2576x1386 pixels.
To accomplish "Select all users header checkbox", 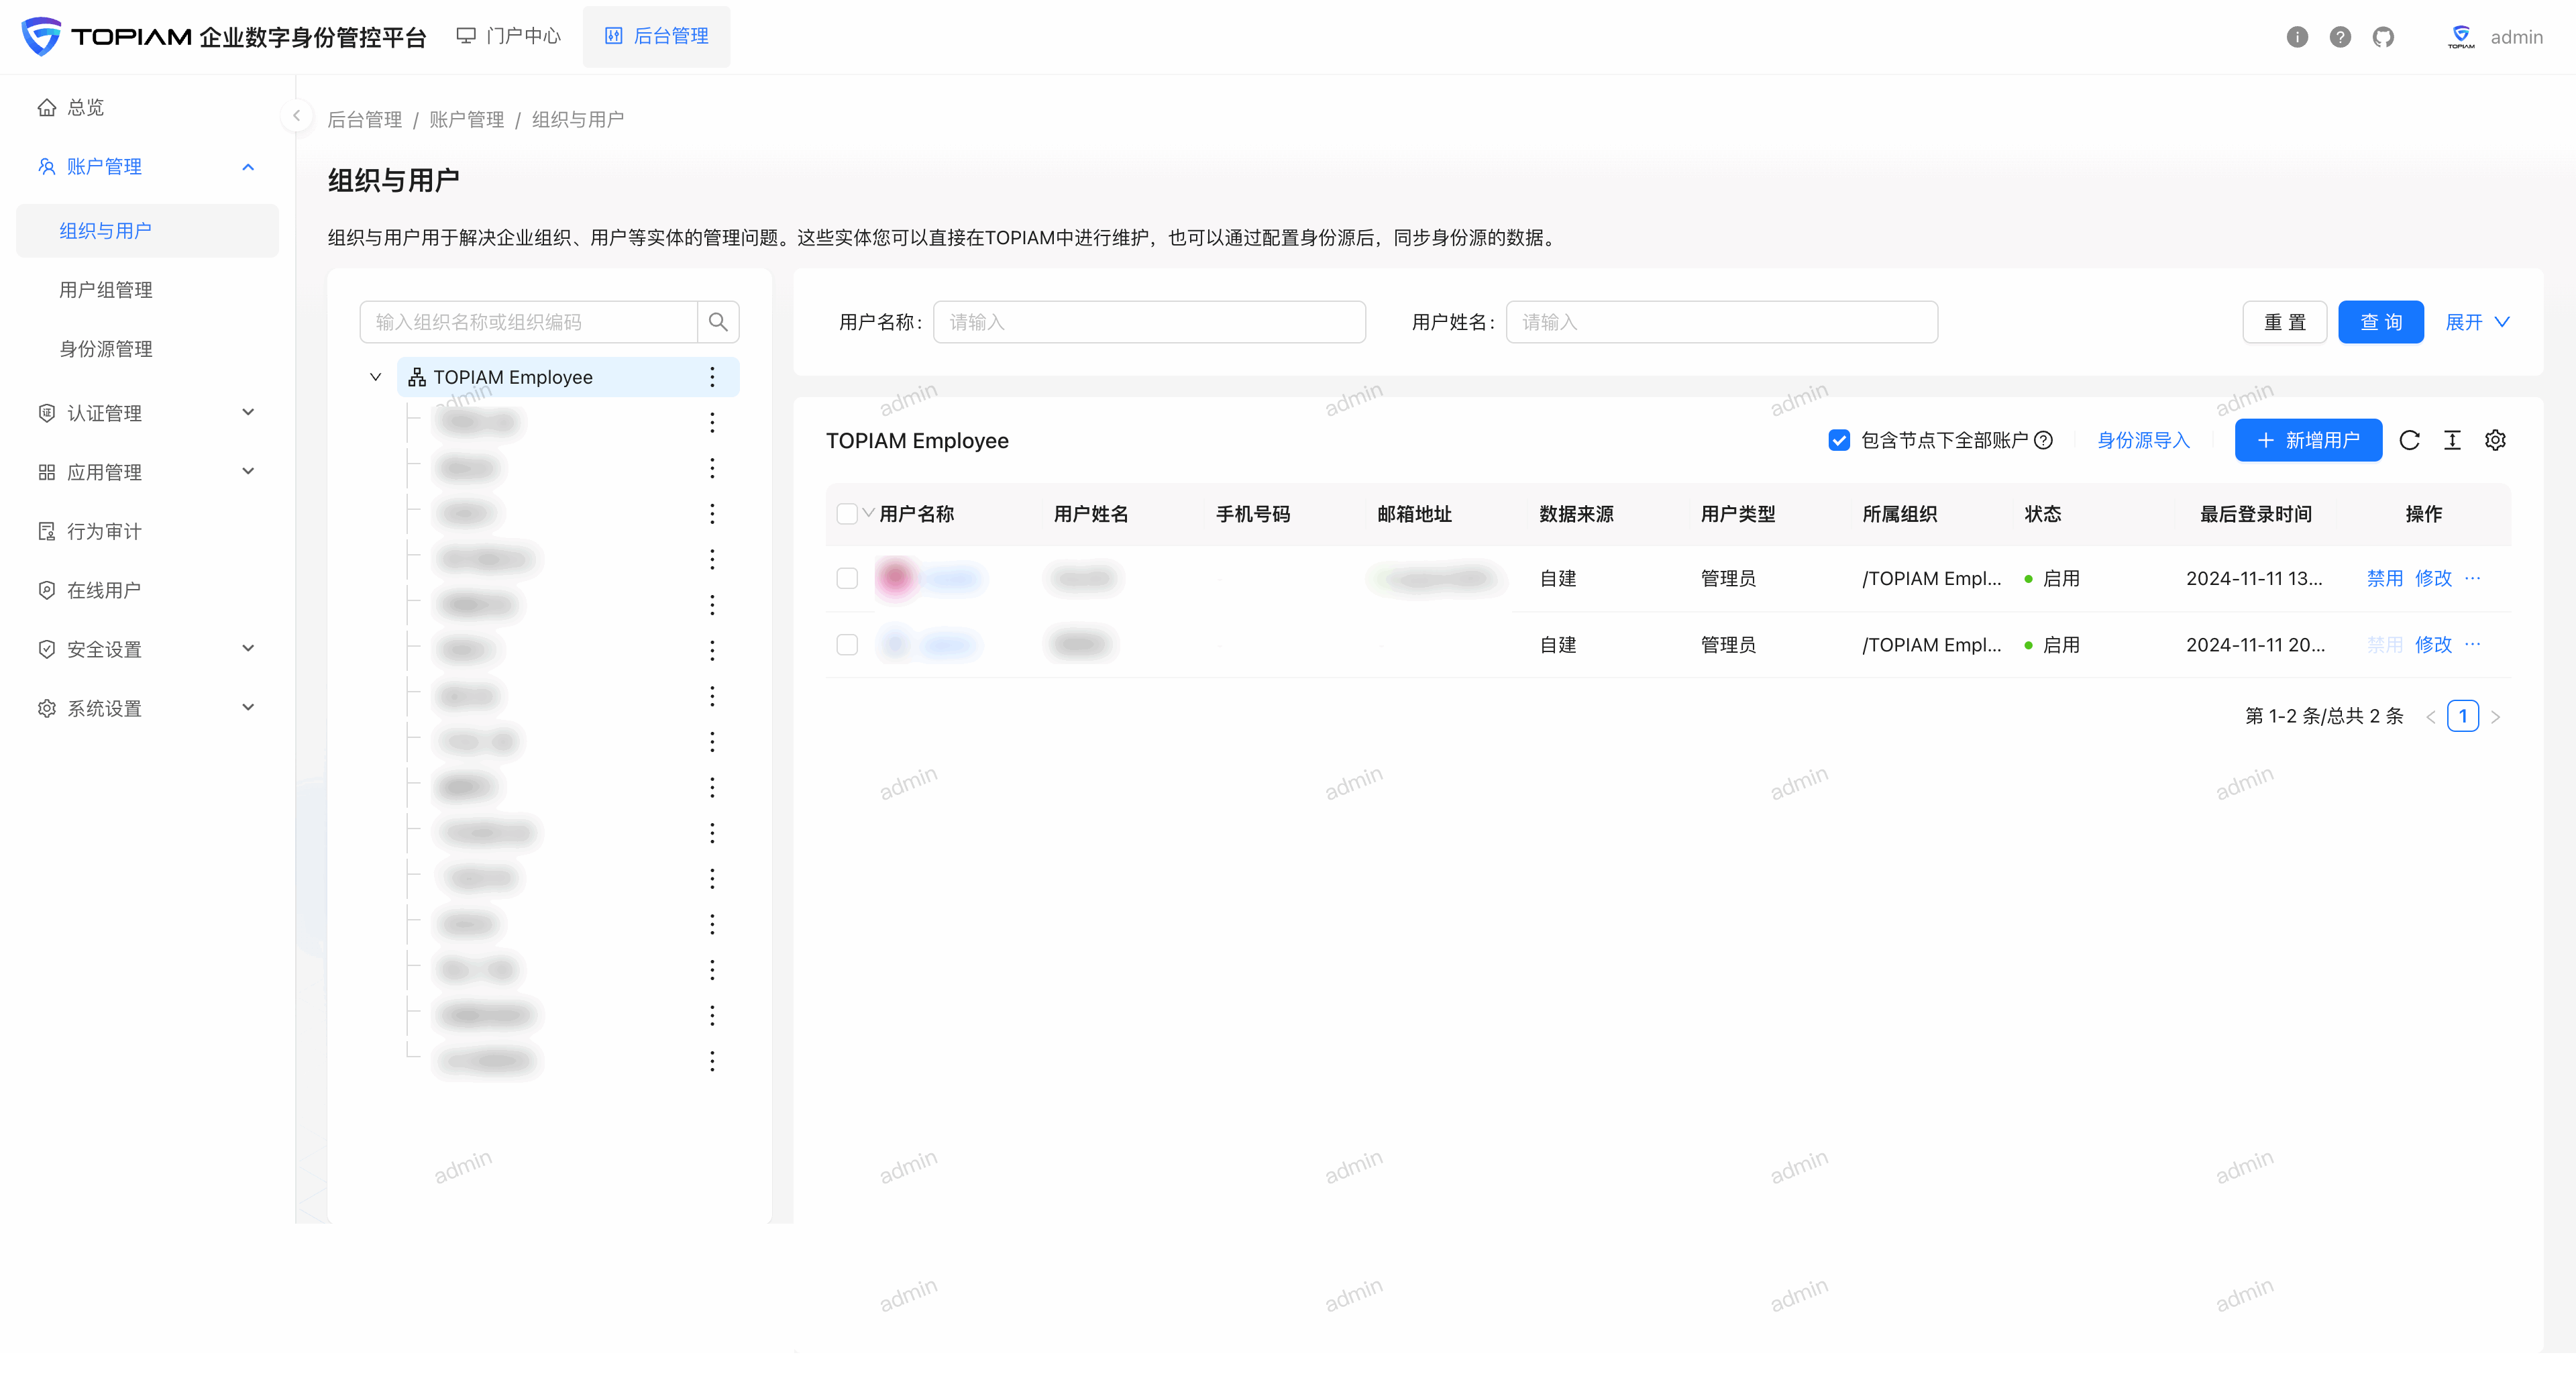I will coord(846,514).
